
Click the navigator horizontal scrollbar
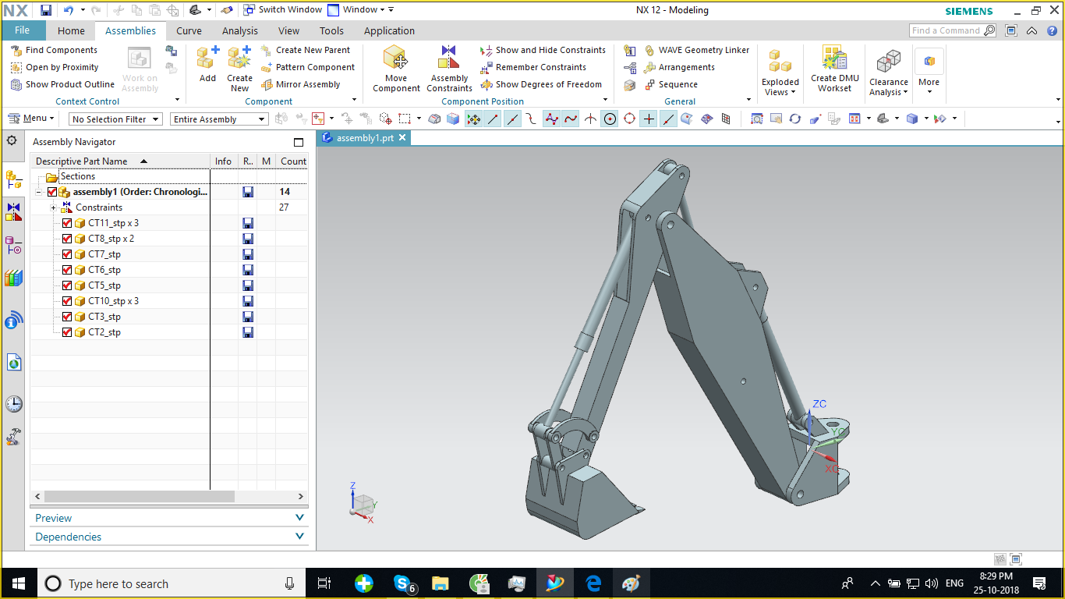point(139,497)
